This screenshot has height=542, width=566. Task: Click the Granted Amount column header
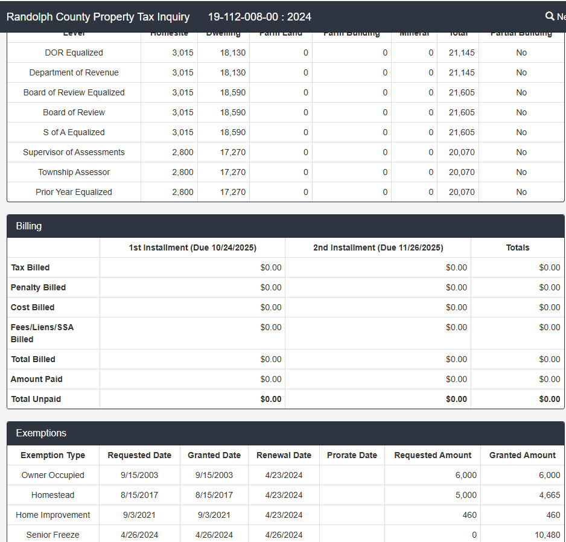point(522,455)
